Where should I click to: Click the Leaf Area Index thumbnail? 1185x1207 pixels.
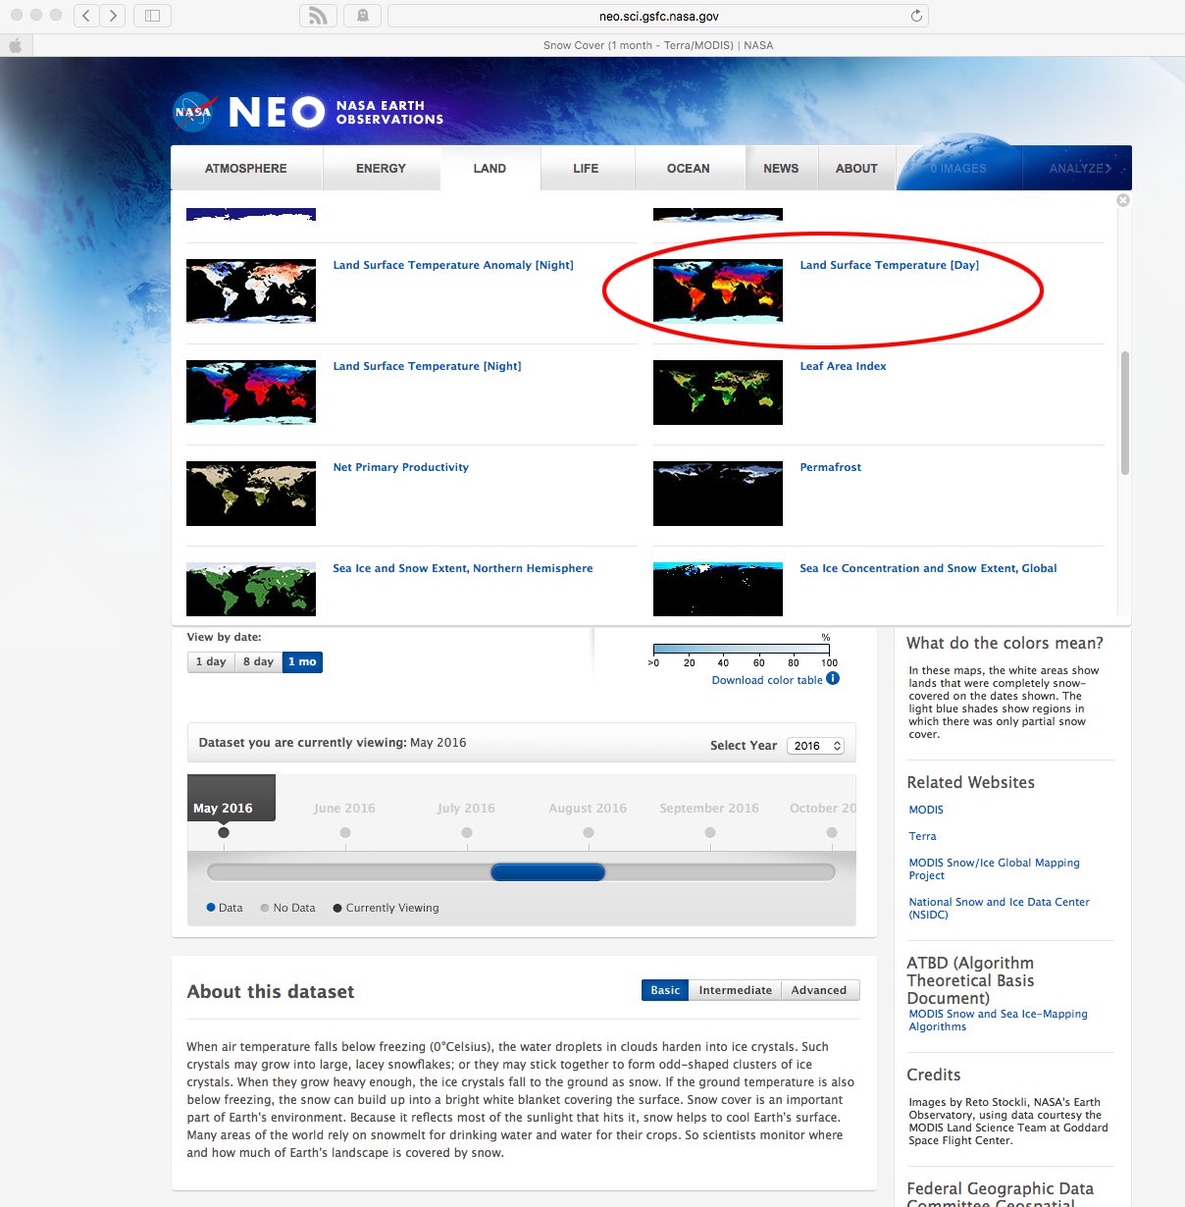(718, 392)
